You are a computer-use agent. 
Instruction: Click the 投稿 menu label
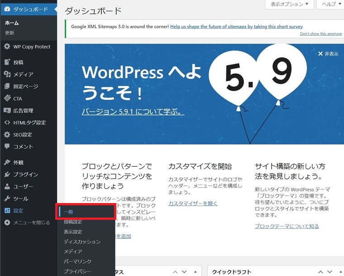(18, 62)
